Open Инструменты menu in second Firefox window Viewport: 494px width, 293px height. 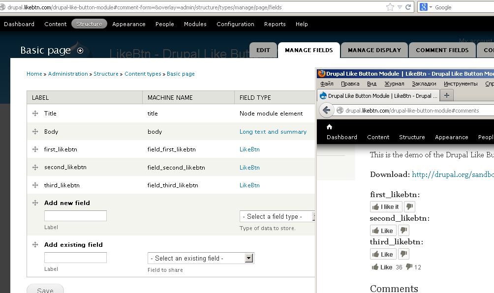click(x=461, y=84)
